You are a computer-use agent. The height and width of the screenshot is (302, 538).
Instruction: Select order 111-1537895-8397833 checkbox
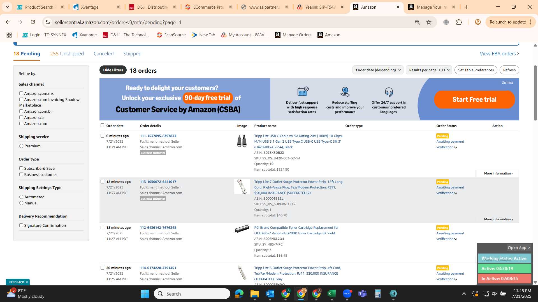point(102,136)
